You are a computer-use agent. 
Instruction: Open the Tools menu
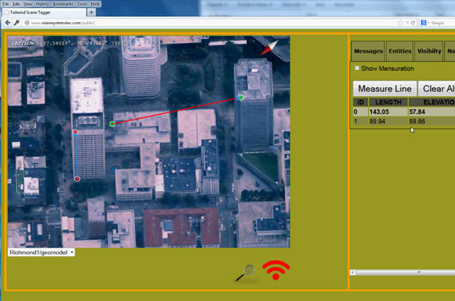pos(82,4)
